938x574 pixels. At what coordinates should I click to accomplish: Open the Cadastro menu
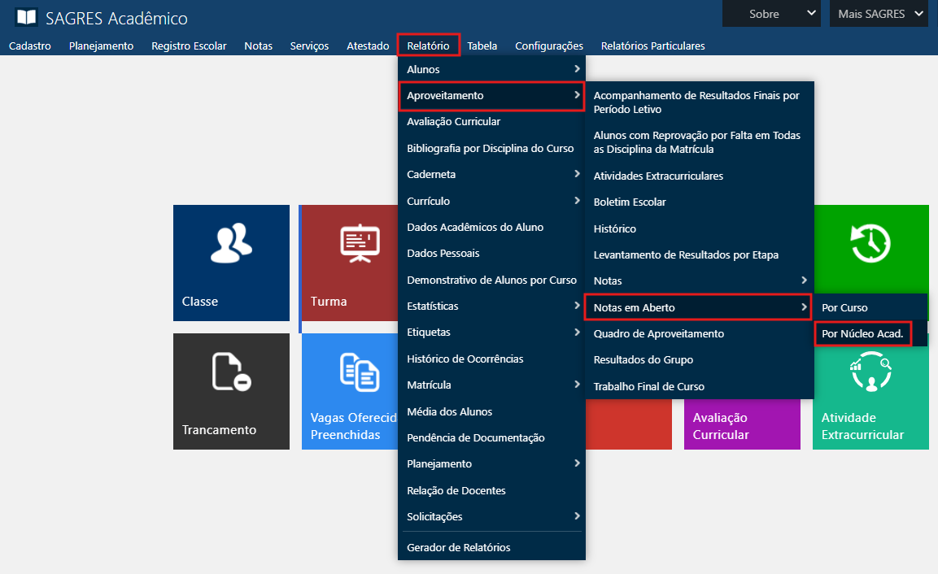(30, 46)
